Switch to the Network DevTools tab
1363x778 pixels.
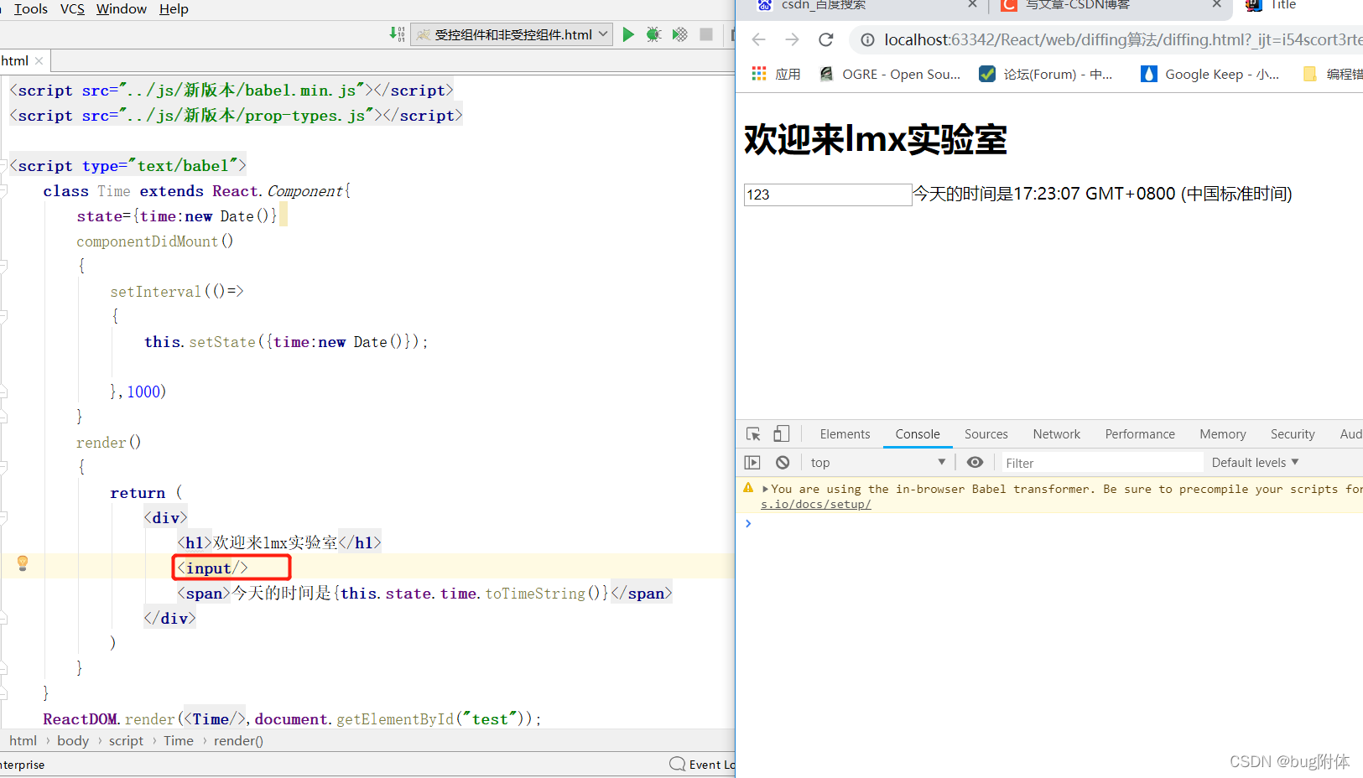click(1056, 434)
